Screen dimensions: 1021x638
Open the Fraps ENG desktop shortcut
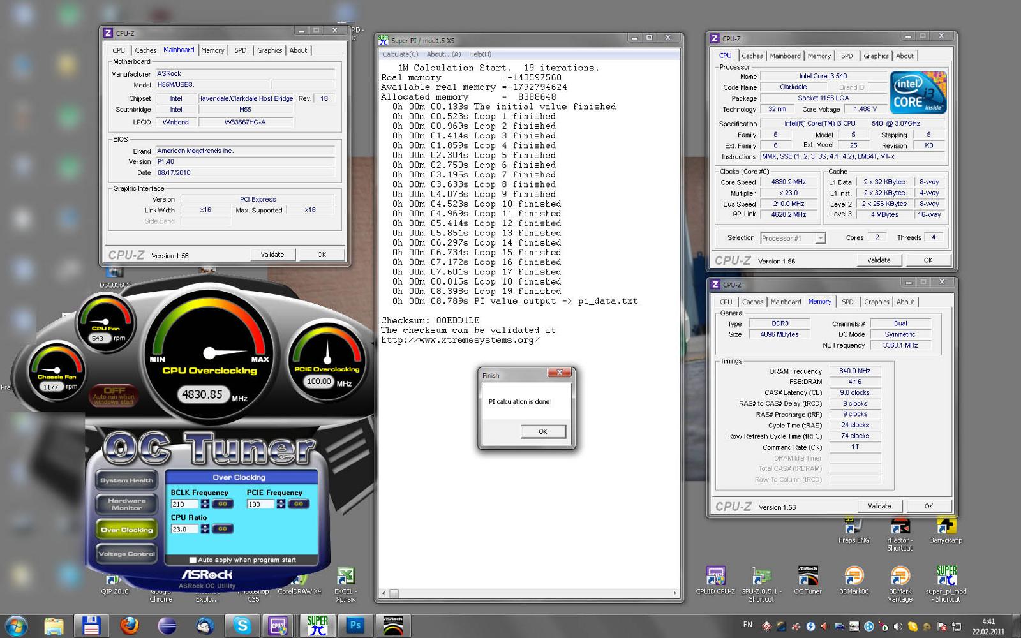pyautogui.click(x=854, y=531)
